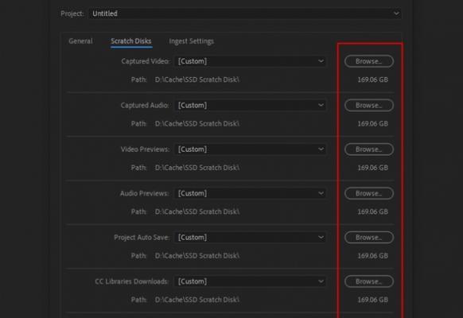Open the Video Previews location dropdown
The image size is (463, 318).
(x=251, y=149)
